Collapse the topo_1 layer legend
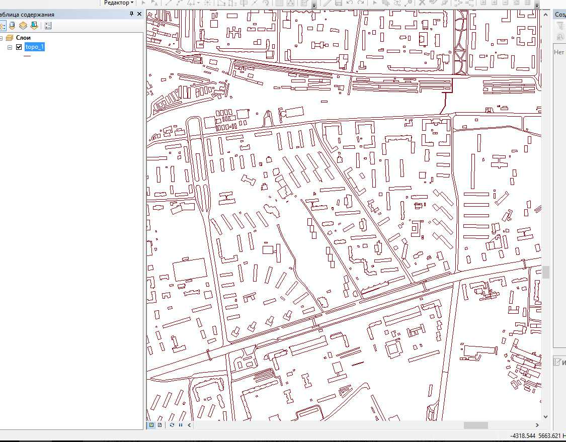The image size is (566, 442). coord(10,47)
